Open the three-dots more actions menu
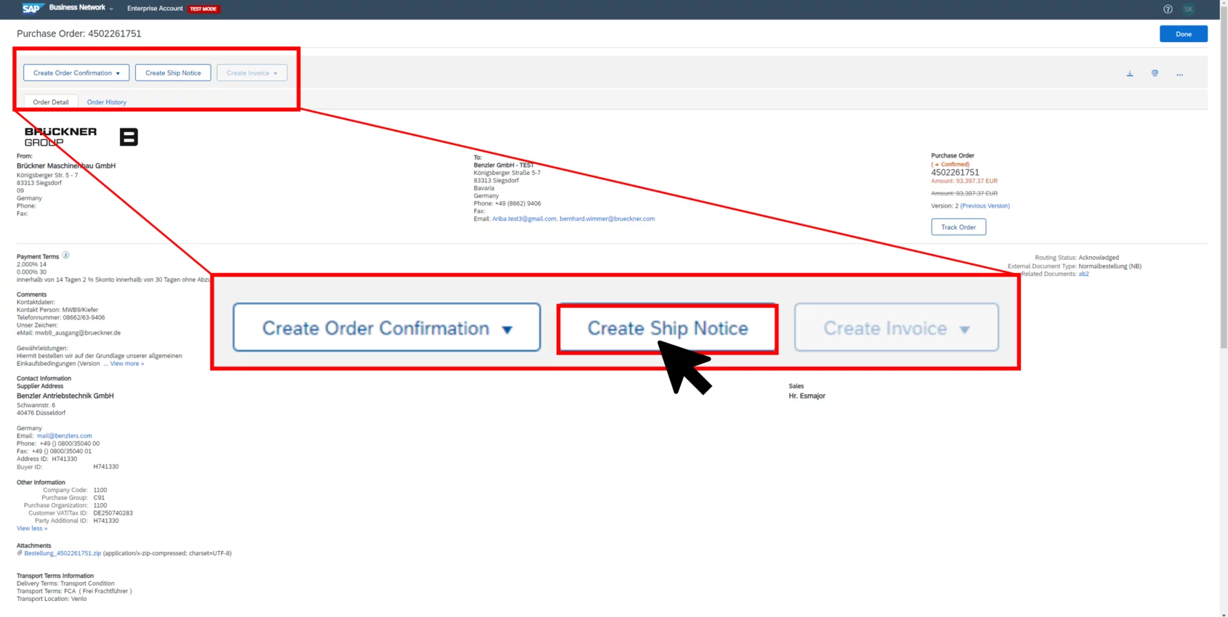This screenshot has width=1228, height=617. [x=1180, y=74]
